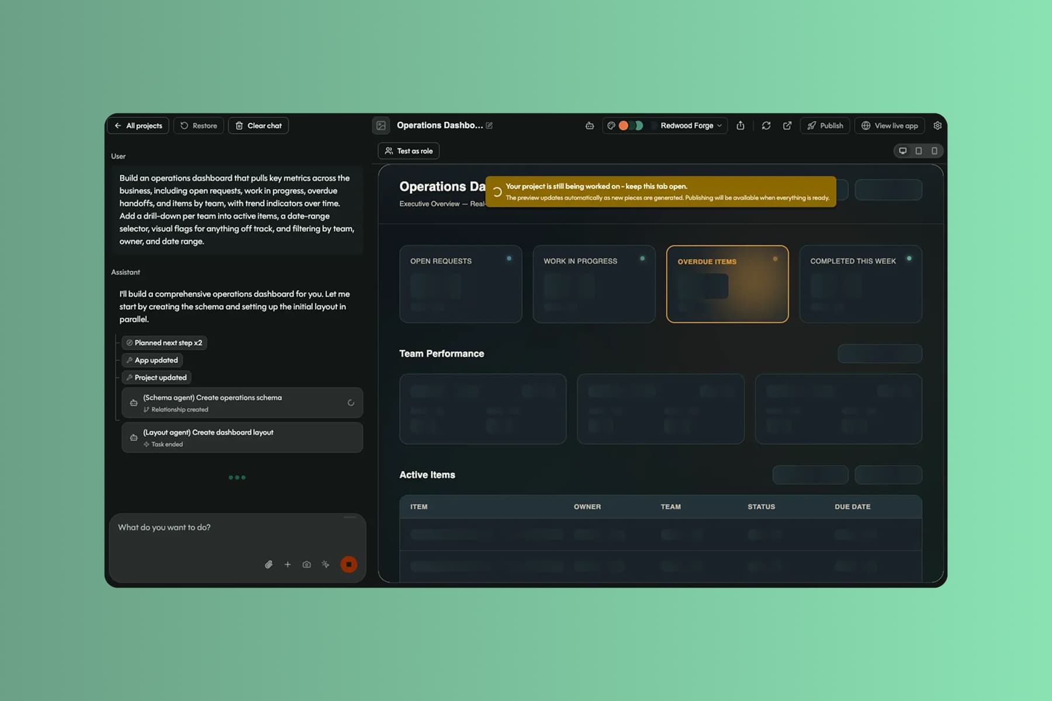This screenshot has width=1052, height=701.
Task: Click the pencil icon to rename project
Action: pos(489,126)
